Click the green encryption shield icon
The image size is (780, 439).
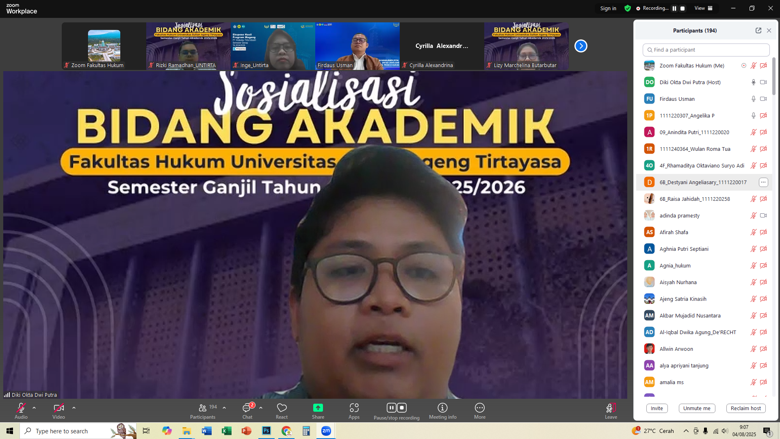click(628, 8)
